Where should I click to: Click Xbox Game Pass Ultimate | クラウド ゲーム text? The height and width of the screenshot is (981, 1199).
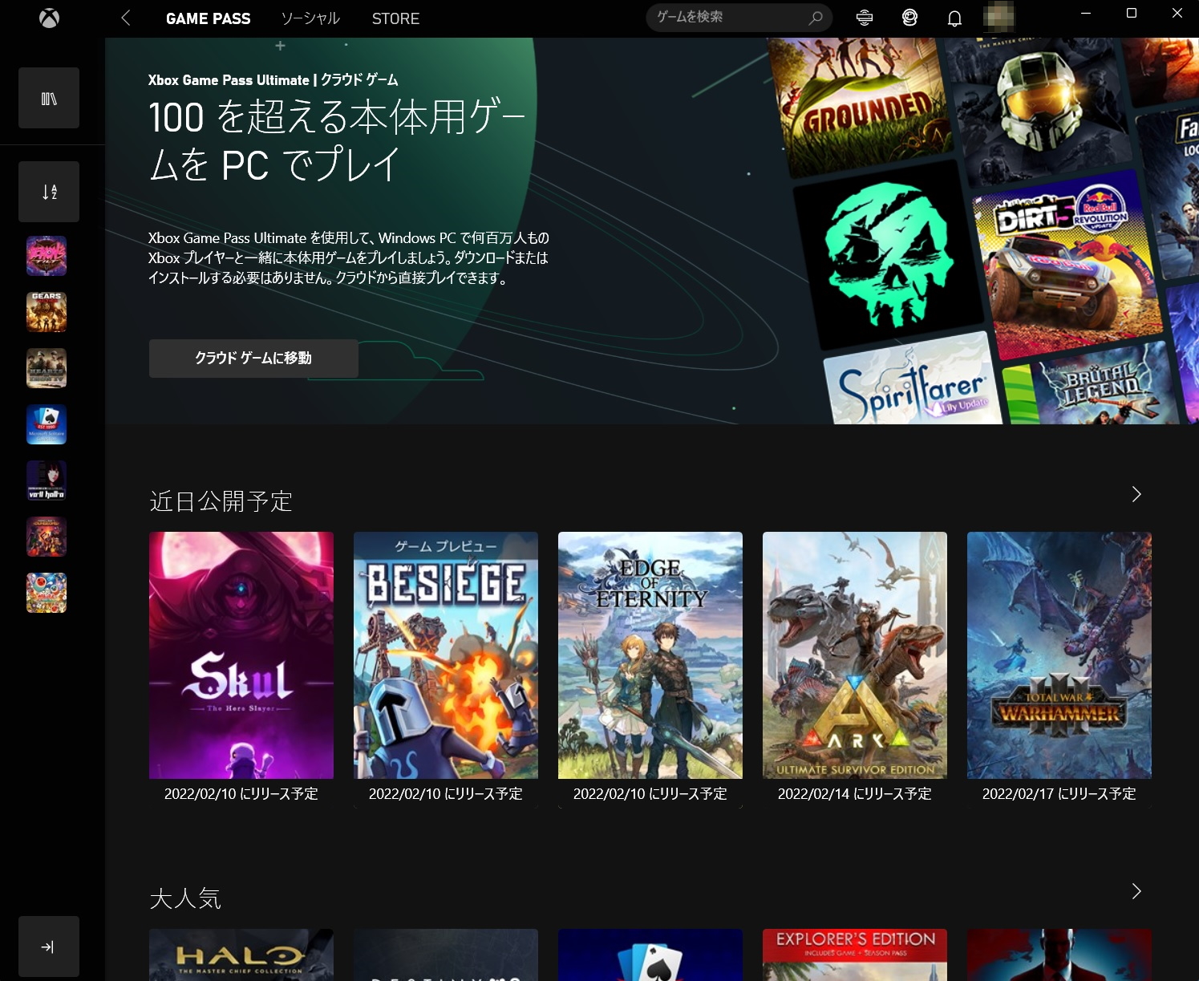pos(273,80)
